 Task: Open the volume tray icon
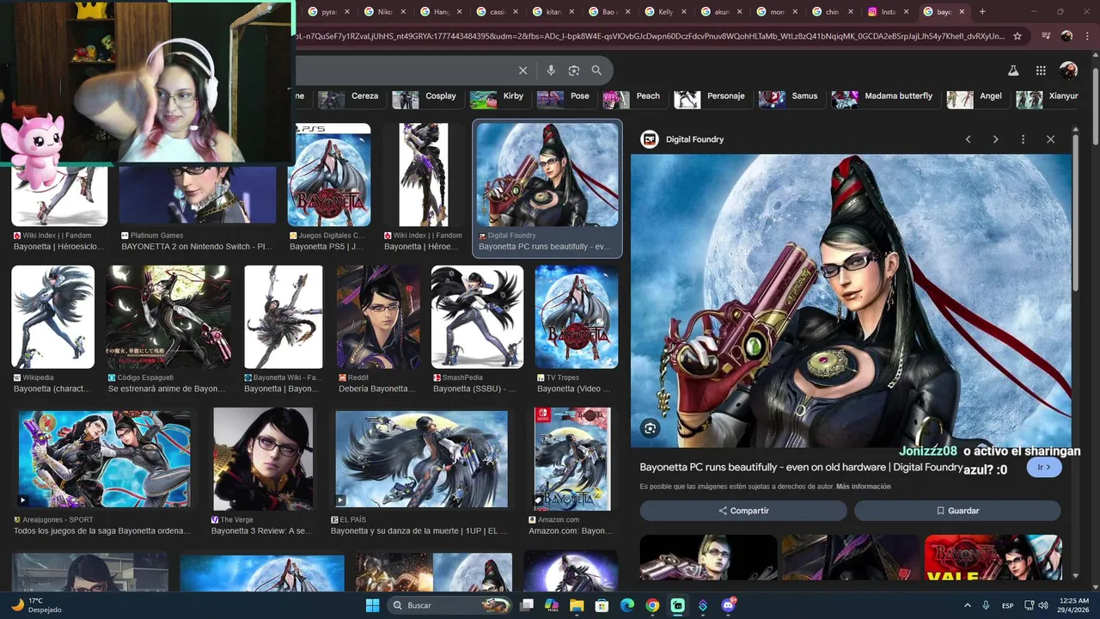pos(1042,605)
